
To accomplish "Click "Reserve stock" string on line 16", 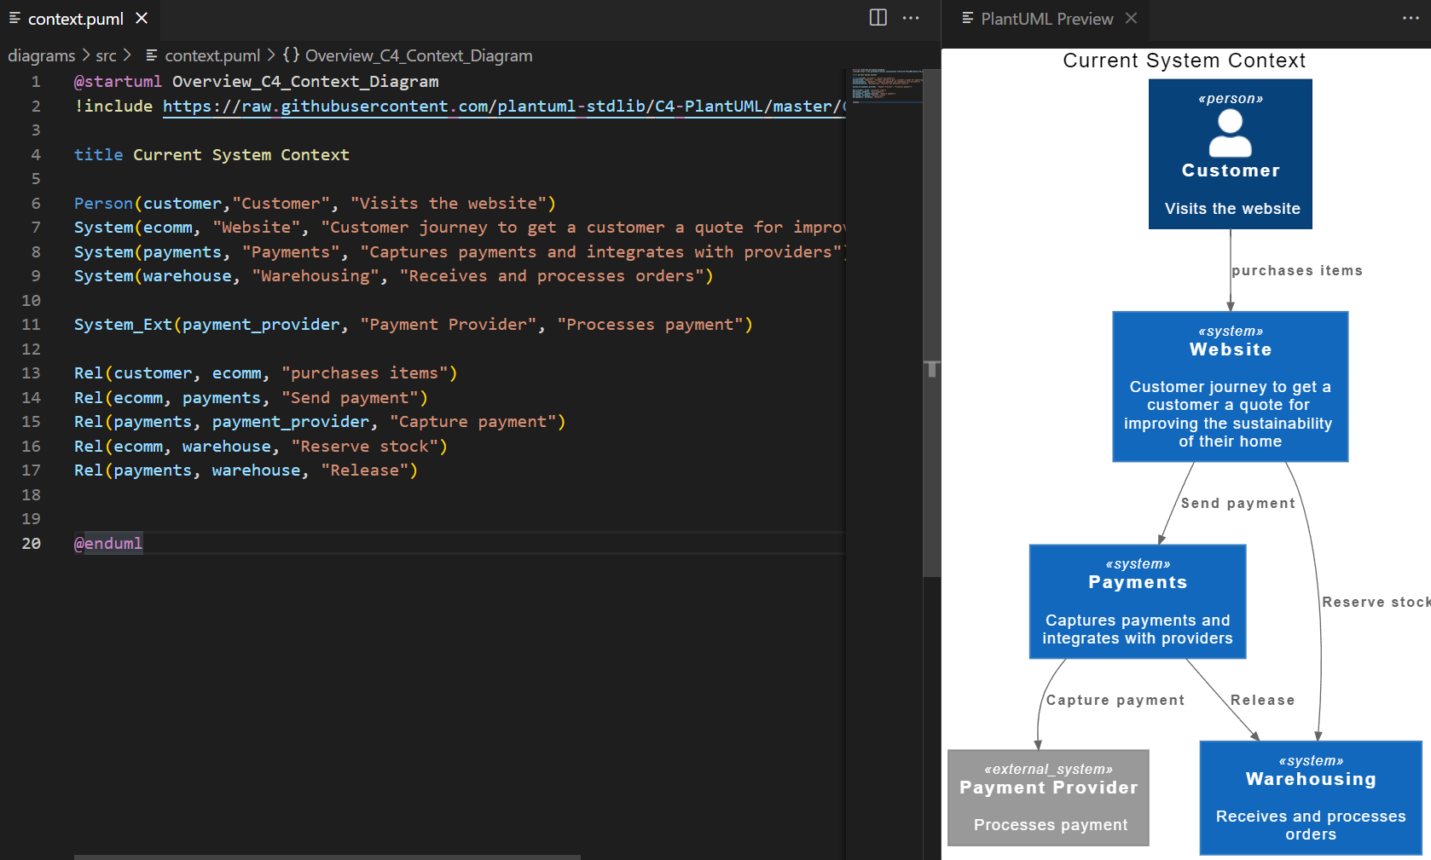I will coord(364,446).
